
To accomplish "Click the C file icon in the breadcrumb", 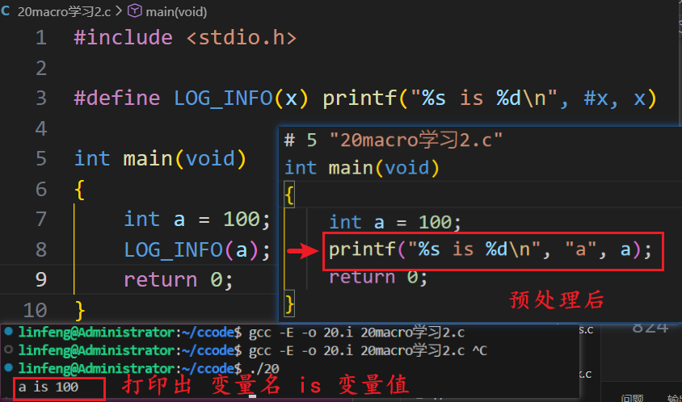I will pos(5,10).
